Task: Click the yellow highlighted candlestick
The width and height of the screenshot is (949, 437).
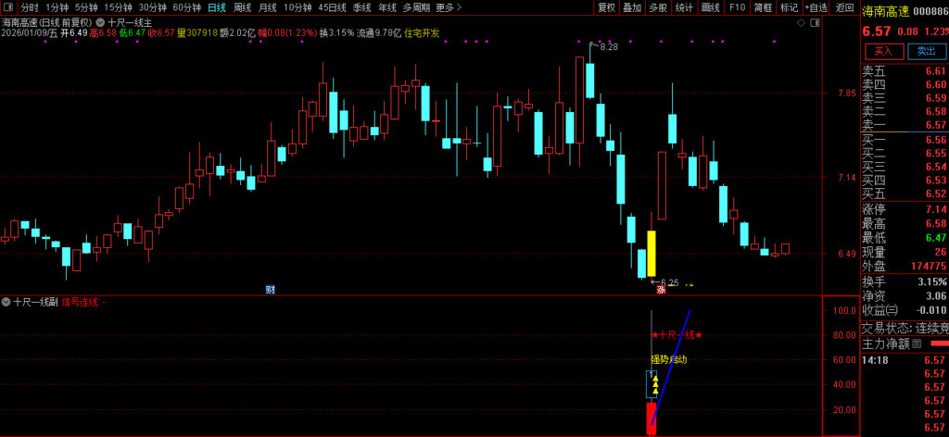Action: pyautogui.click(x=652, y=253)
